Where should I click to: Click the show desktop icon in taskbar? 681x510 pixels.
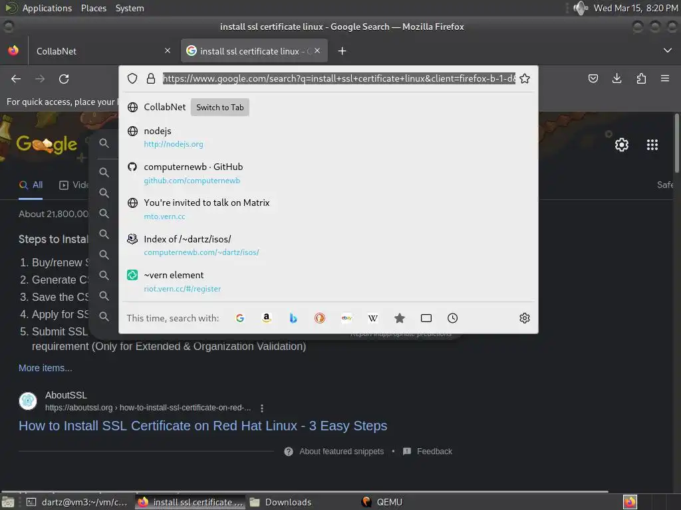click(8, 502)
